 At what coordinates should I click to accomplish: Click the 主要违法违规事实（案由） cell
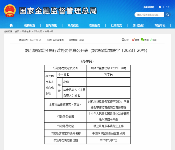(65, 105)
